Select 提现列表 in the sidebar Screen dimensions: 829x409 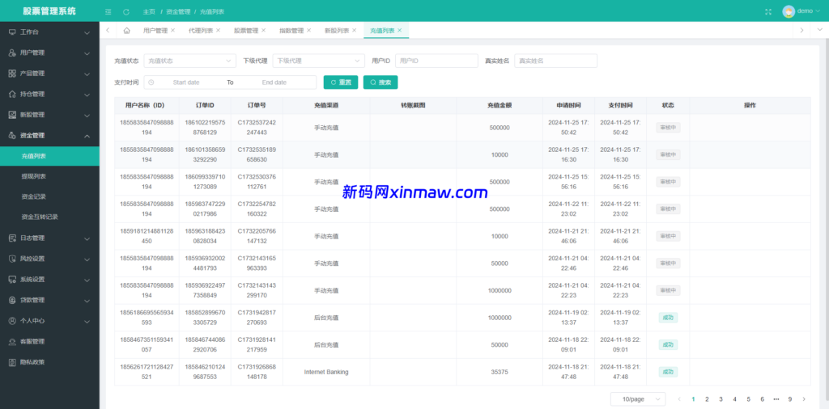[x=34, y=176]
